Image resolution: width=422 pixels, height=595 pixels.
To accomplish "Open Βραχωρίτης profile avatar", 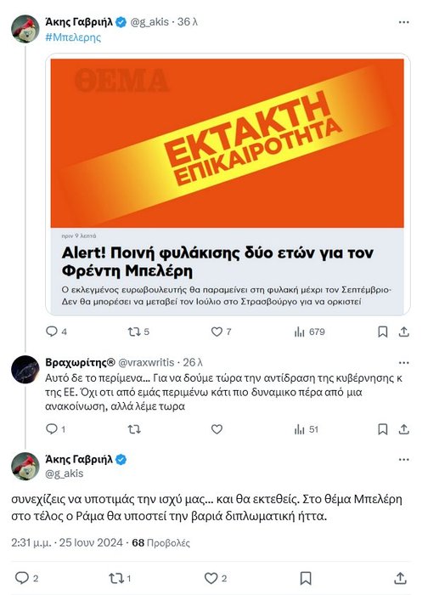I will [25, 370].
